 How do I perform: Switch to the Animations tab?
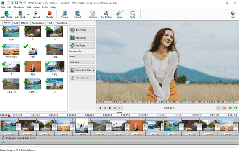click(x=37, y=23)
